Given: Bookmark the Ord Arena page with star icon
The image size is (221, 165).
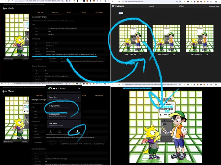Looking at the screenshot, I should coord(180,2).
